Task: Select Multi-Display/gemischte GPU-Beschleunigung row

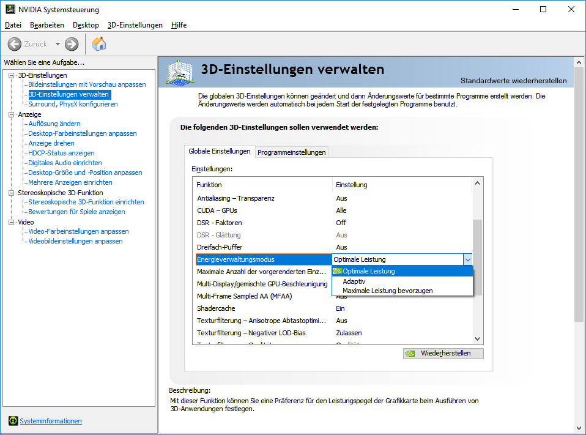Action: (x=262, y=284)
